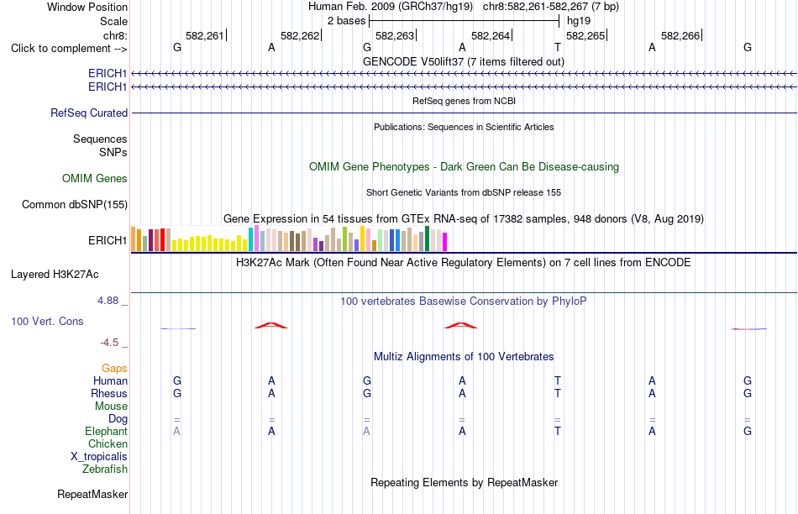Image resolution: width=798 pixels, height=514 pixels.
Task: Click the T base in the Rhesus row
Action: pos(557,393)
